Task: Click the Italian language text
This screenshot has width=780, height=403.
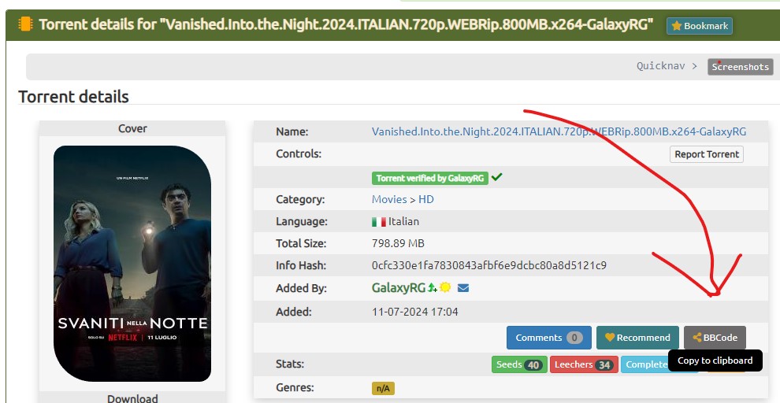Action: [403, 222]
